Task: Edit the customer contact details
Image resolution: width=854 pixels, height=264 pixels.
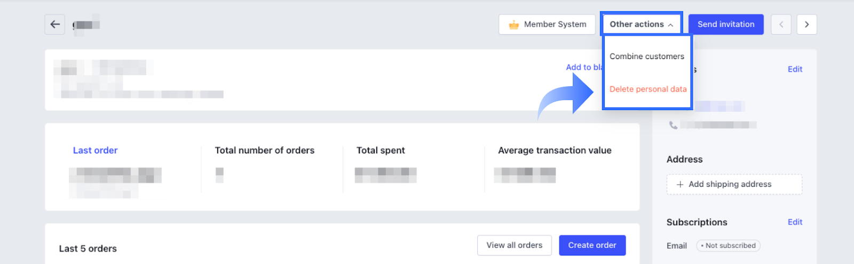Action: tap(795, 69)
